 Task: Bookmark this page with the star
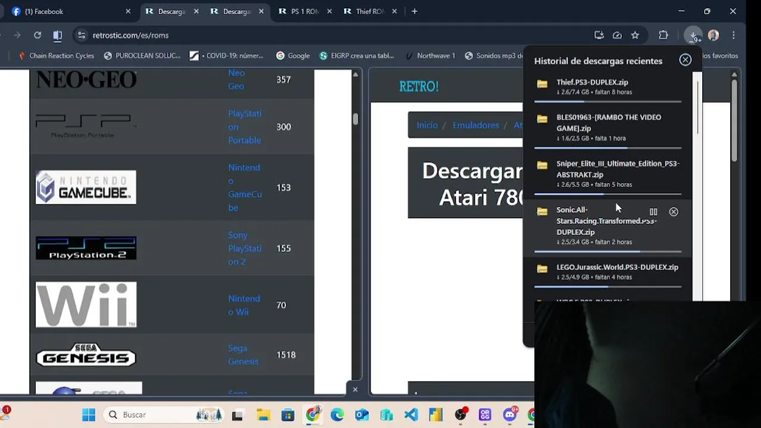click(x=635, y=35)
